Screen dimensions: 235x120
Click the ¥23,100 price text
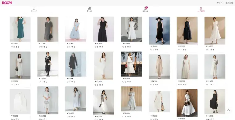[x=43, y=116]
